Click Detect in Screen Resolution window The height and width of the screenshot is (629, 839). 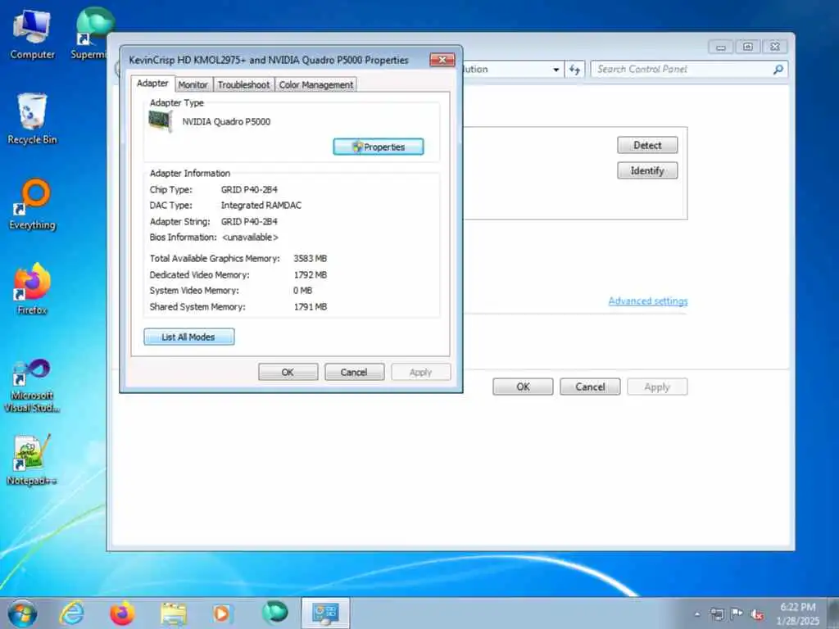tap(647, 145)
